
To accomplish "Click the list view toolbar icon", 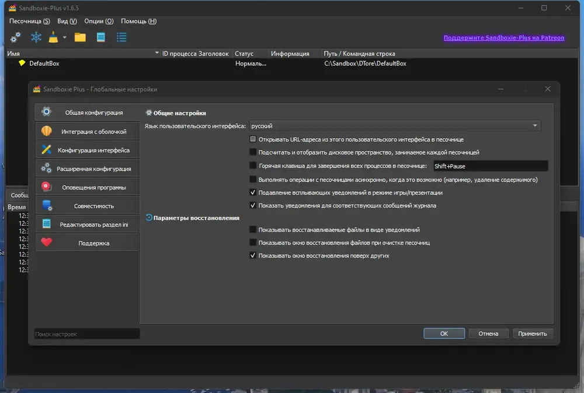I will coord(121,37).
